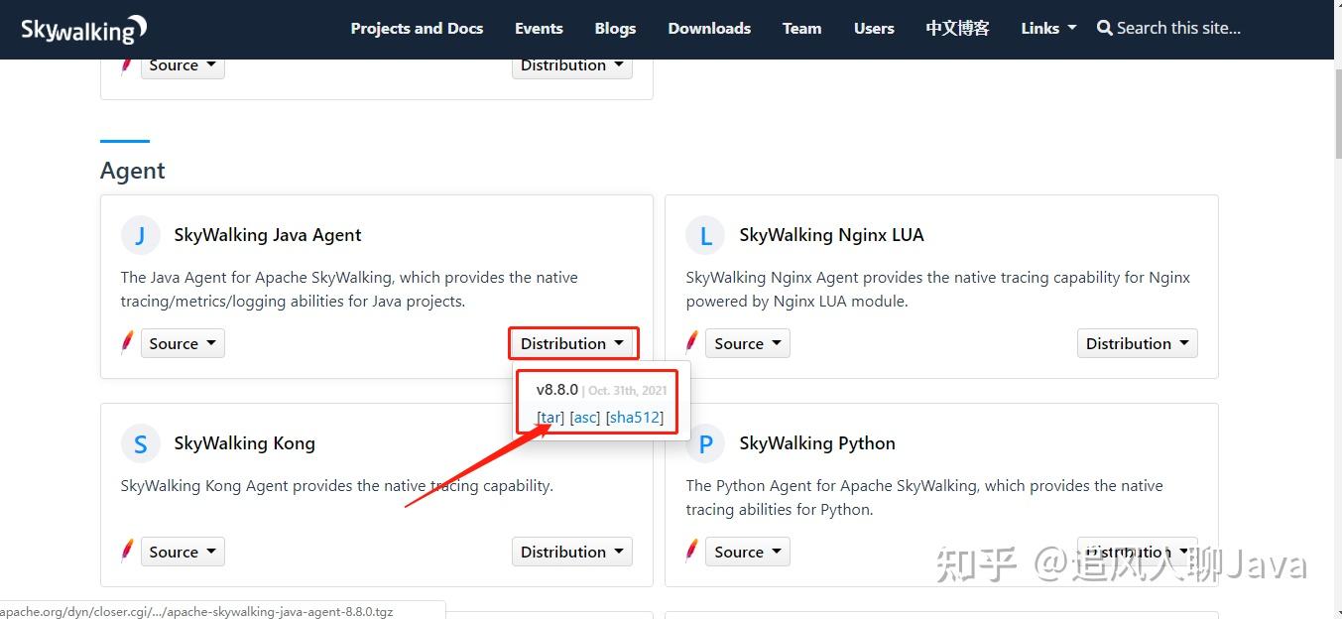Image resolution: width=1342 pixels, height=619 pixels.
Task: Open Distribution dropdown for SkyWalking Nginx LUA
Action: pyautogui.click(x=1138, y=343)
